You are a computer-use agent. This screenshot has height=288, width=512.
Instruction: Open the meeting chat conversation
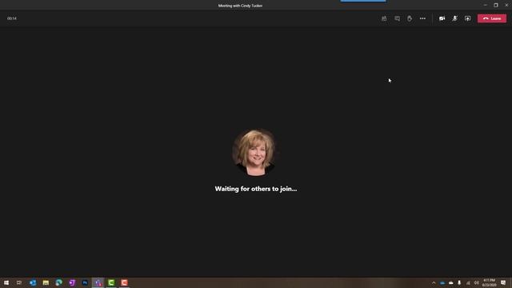397,18
